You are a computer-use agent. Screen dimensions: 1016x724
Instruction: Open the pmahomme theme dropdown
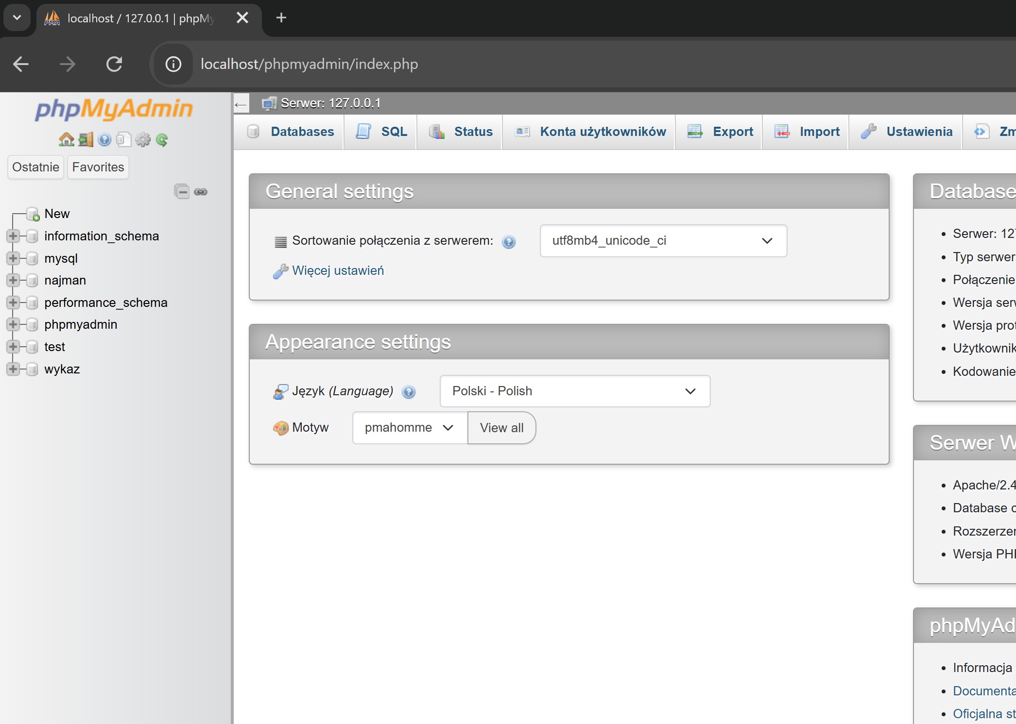point(409,428)
